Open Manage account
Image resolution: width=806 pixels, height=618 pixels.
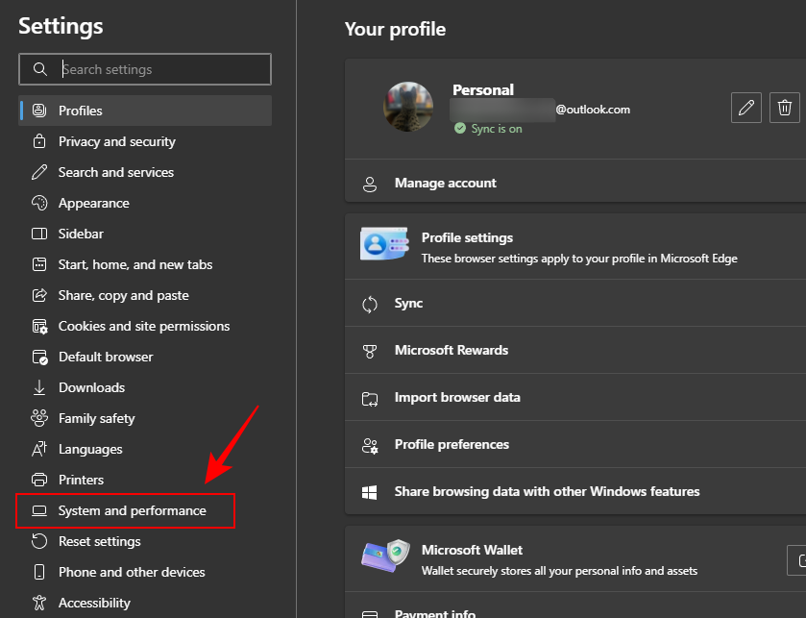point(575,183)
